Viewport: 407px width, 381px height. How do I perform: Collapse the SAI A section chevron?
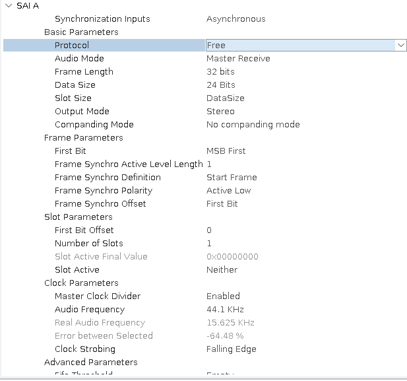coord(8,6)
